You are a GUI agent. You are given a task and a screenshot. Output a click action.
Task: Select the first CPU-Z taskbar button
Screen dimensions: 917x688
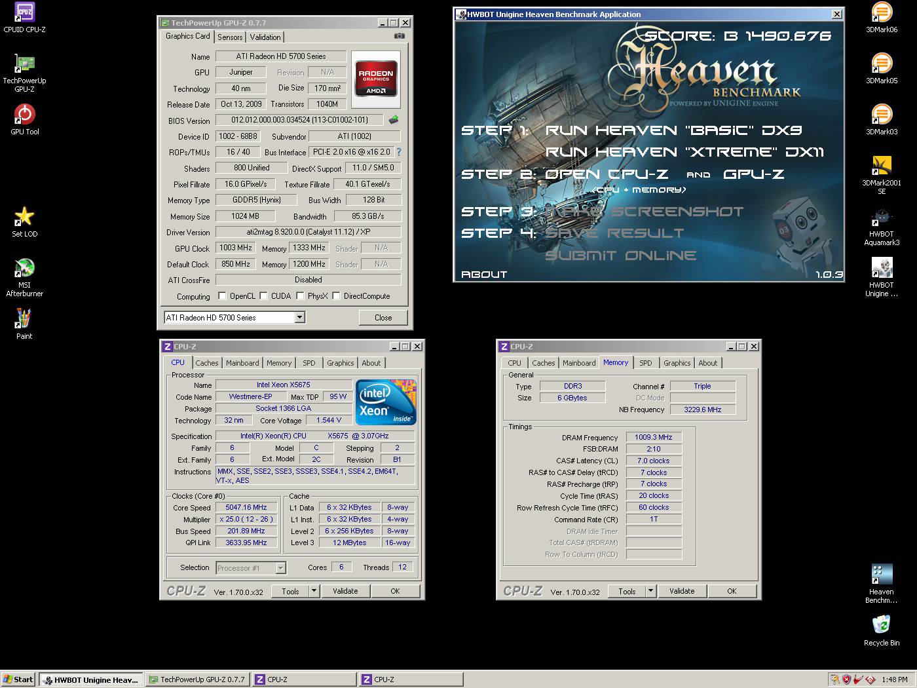[304, 679]
